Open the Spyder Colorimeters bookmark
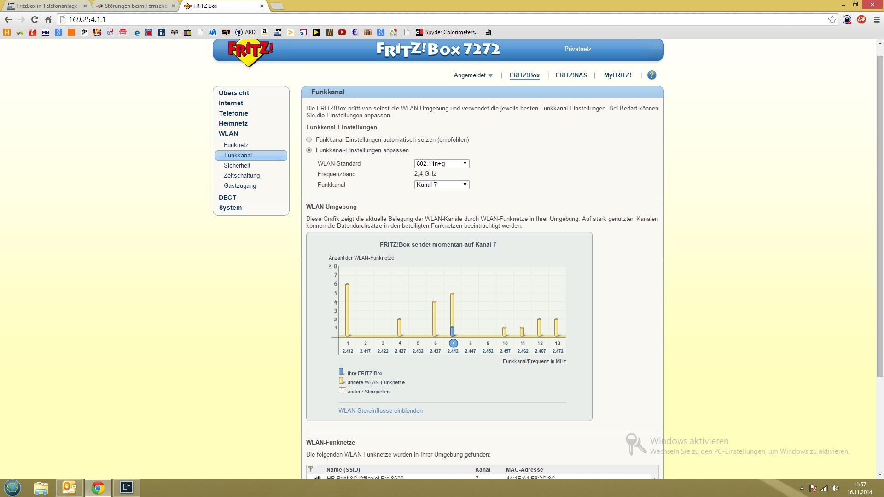This screenshot has width=884, height=497. point(447,32)
